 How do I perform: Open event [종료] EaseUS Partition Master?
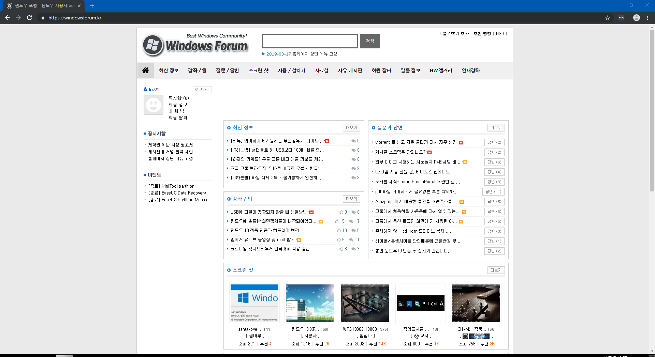tap(178, 200)
